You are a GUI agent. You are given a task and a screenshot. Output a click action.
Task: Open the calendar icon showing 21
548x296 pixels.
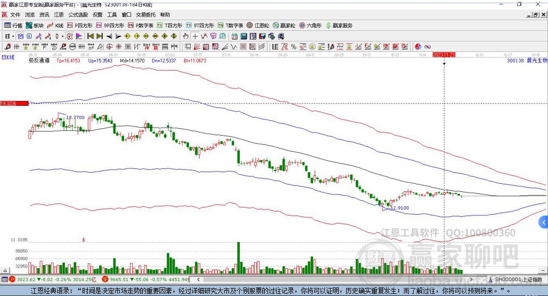point(234,36)
